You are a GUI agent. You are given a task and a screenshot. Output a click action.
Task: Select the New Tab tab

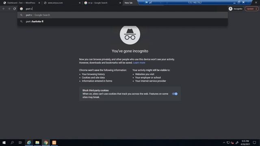129,3
